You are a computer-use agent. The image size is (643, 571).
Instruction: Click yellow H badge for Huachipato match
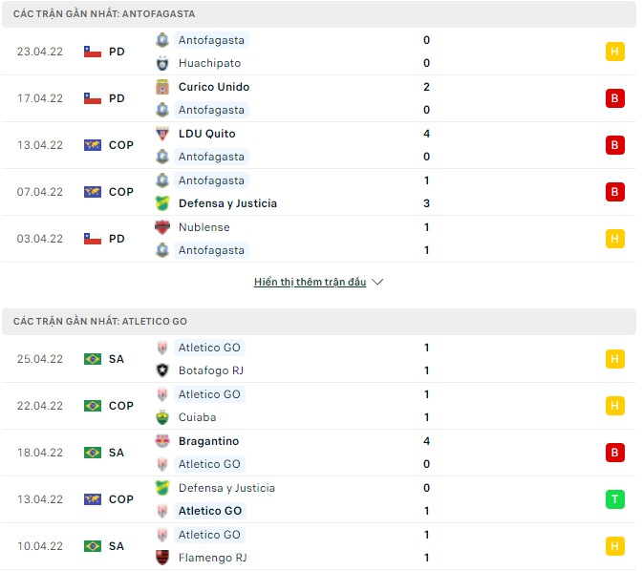615,52
